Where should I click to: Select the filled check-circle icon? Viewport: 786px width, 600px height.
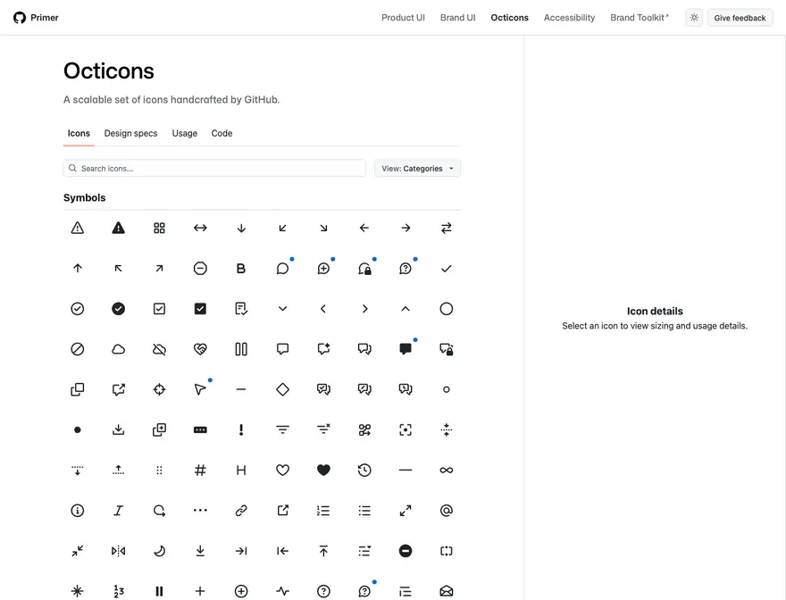[118, 309]
